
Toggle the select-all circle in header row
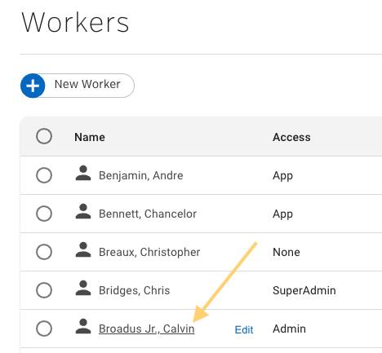coord(44,136)
